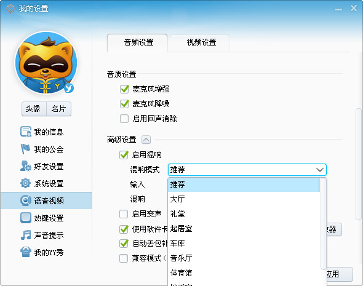Open 好友设置 person-gear icon
Viewport: 363px width, 286px height.
25,166
